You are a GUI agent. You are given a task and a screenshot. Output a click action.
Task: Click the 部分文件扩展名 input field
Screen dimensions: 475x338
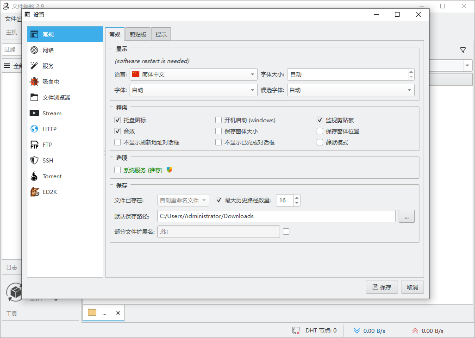point(219,232)
